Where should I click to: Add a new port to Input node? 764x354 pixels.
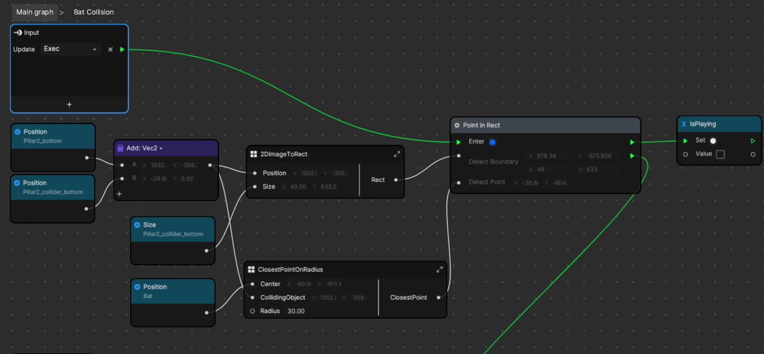click(x=69, y=104)
